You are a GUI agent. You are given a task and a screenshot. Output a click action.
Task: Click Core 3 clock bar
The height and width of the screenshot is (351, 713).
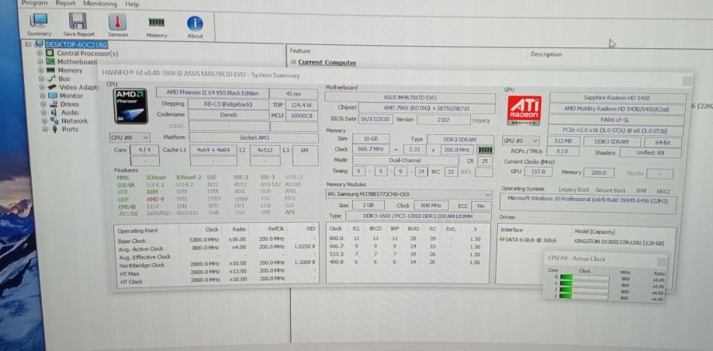point(584,297)
